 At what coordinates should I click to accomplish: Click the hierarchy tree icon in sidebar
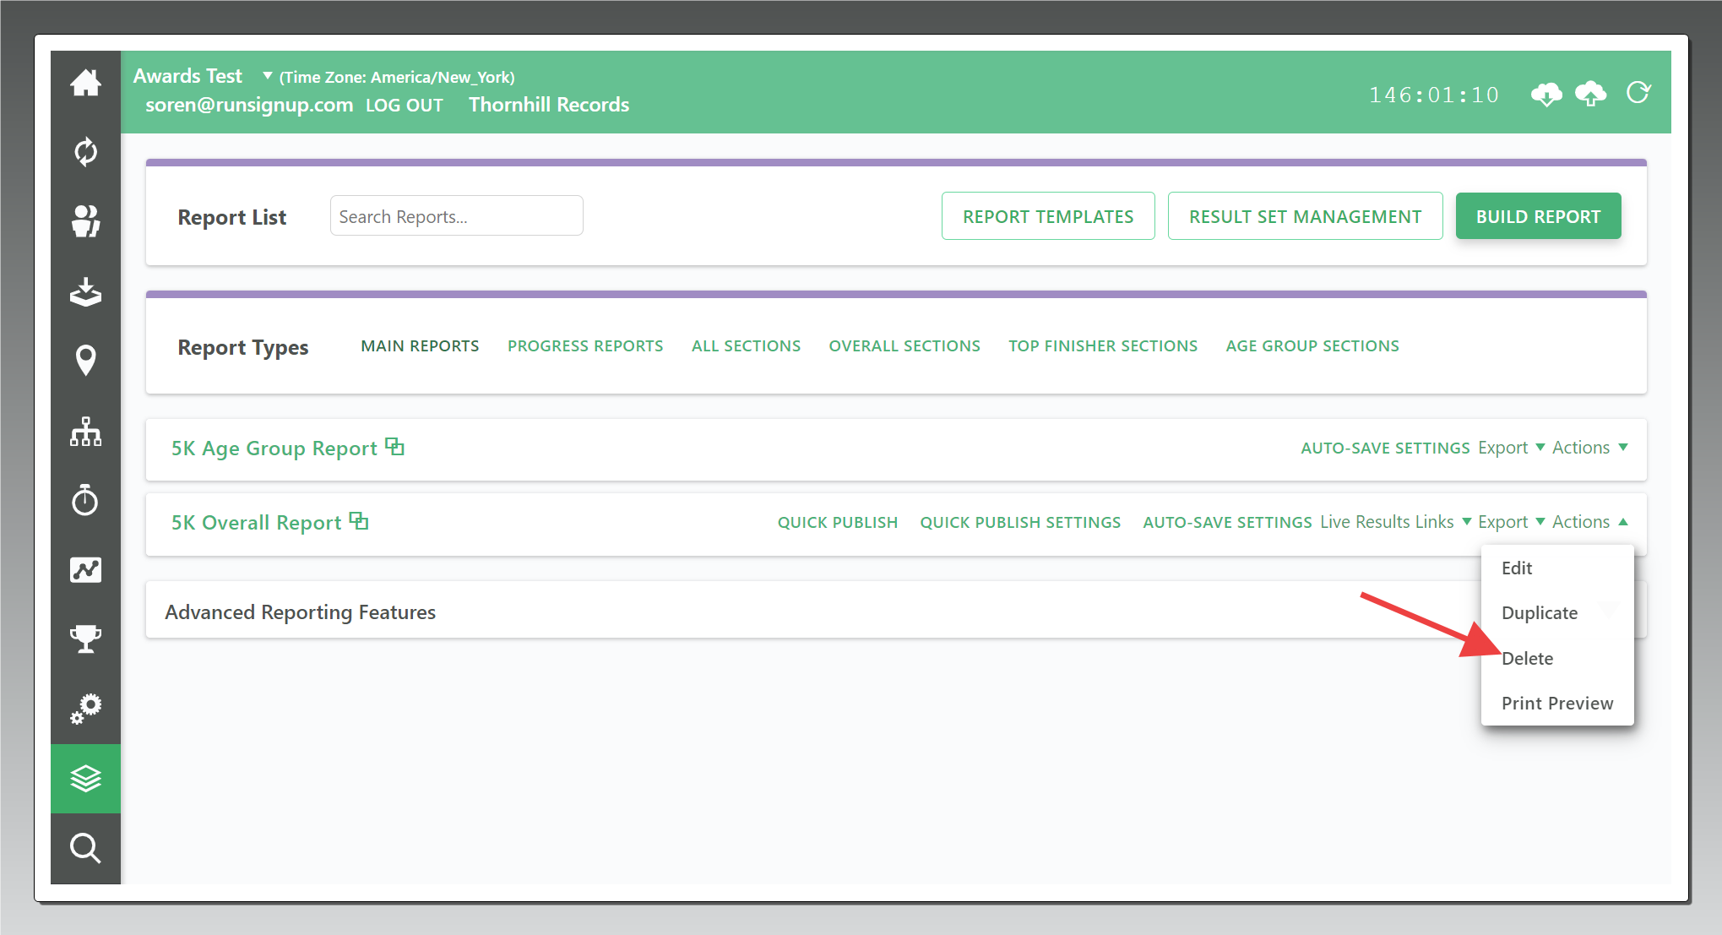point(85,432)
